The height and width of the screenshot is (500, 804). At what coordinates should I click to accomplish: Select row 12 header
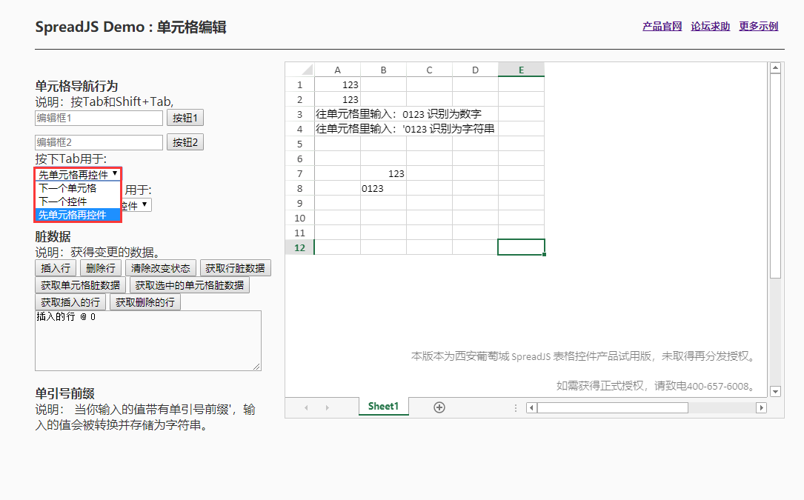[300, 247]
